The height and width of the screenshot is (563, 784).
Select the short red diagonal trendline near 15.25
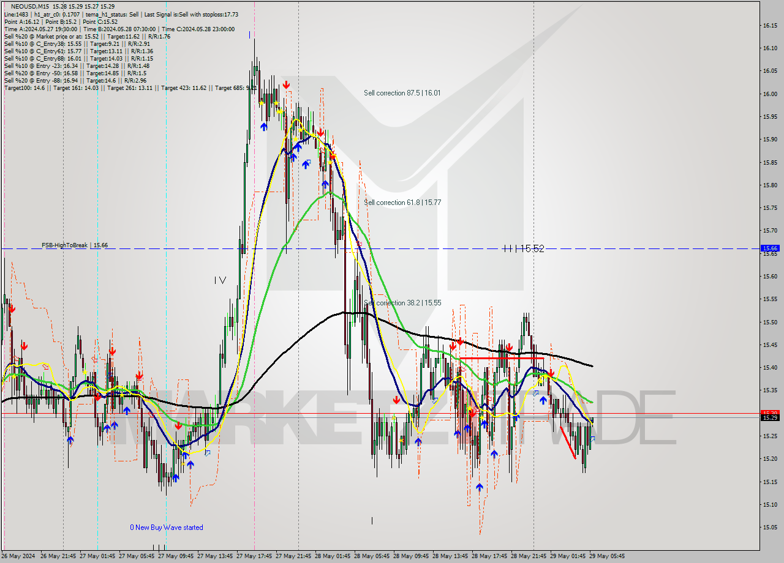[x=568, y=441]
